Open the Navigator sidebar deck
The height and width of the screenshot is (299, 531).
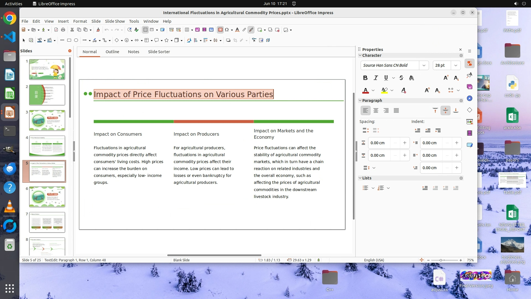tap(470, 98)
